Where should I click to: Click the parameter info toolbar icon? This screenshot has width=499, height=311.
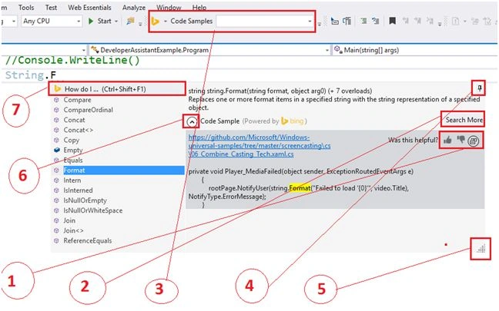coord(347,22)
